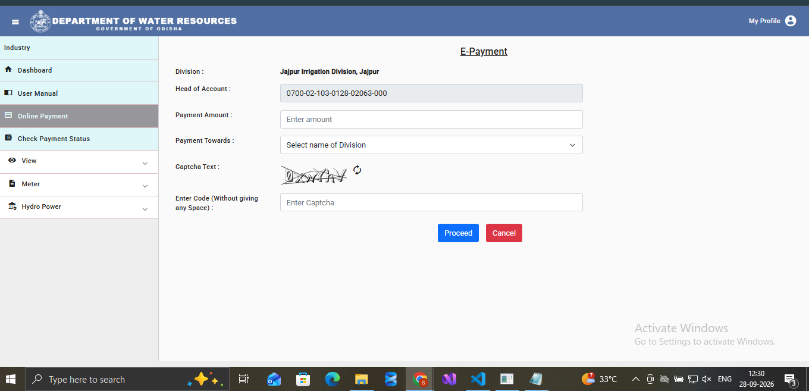Open File Explorer from the taskbar
Screen dimensions: 809x391
[x=362, y=379]
